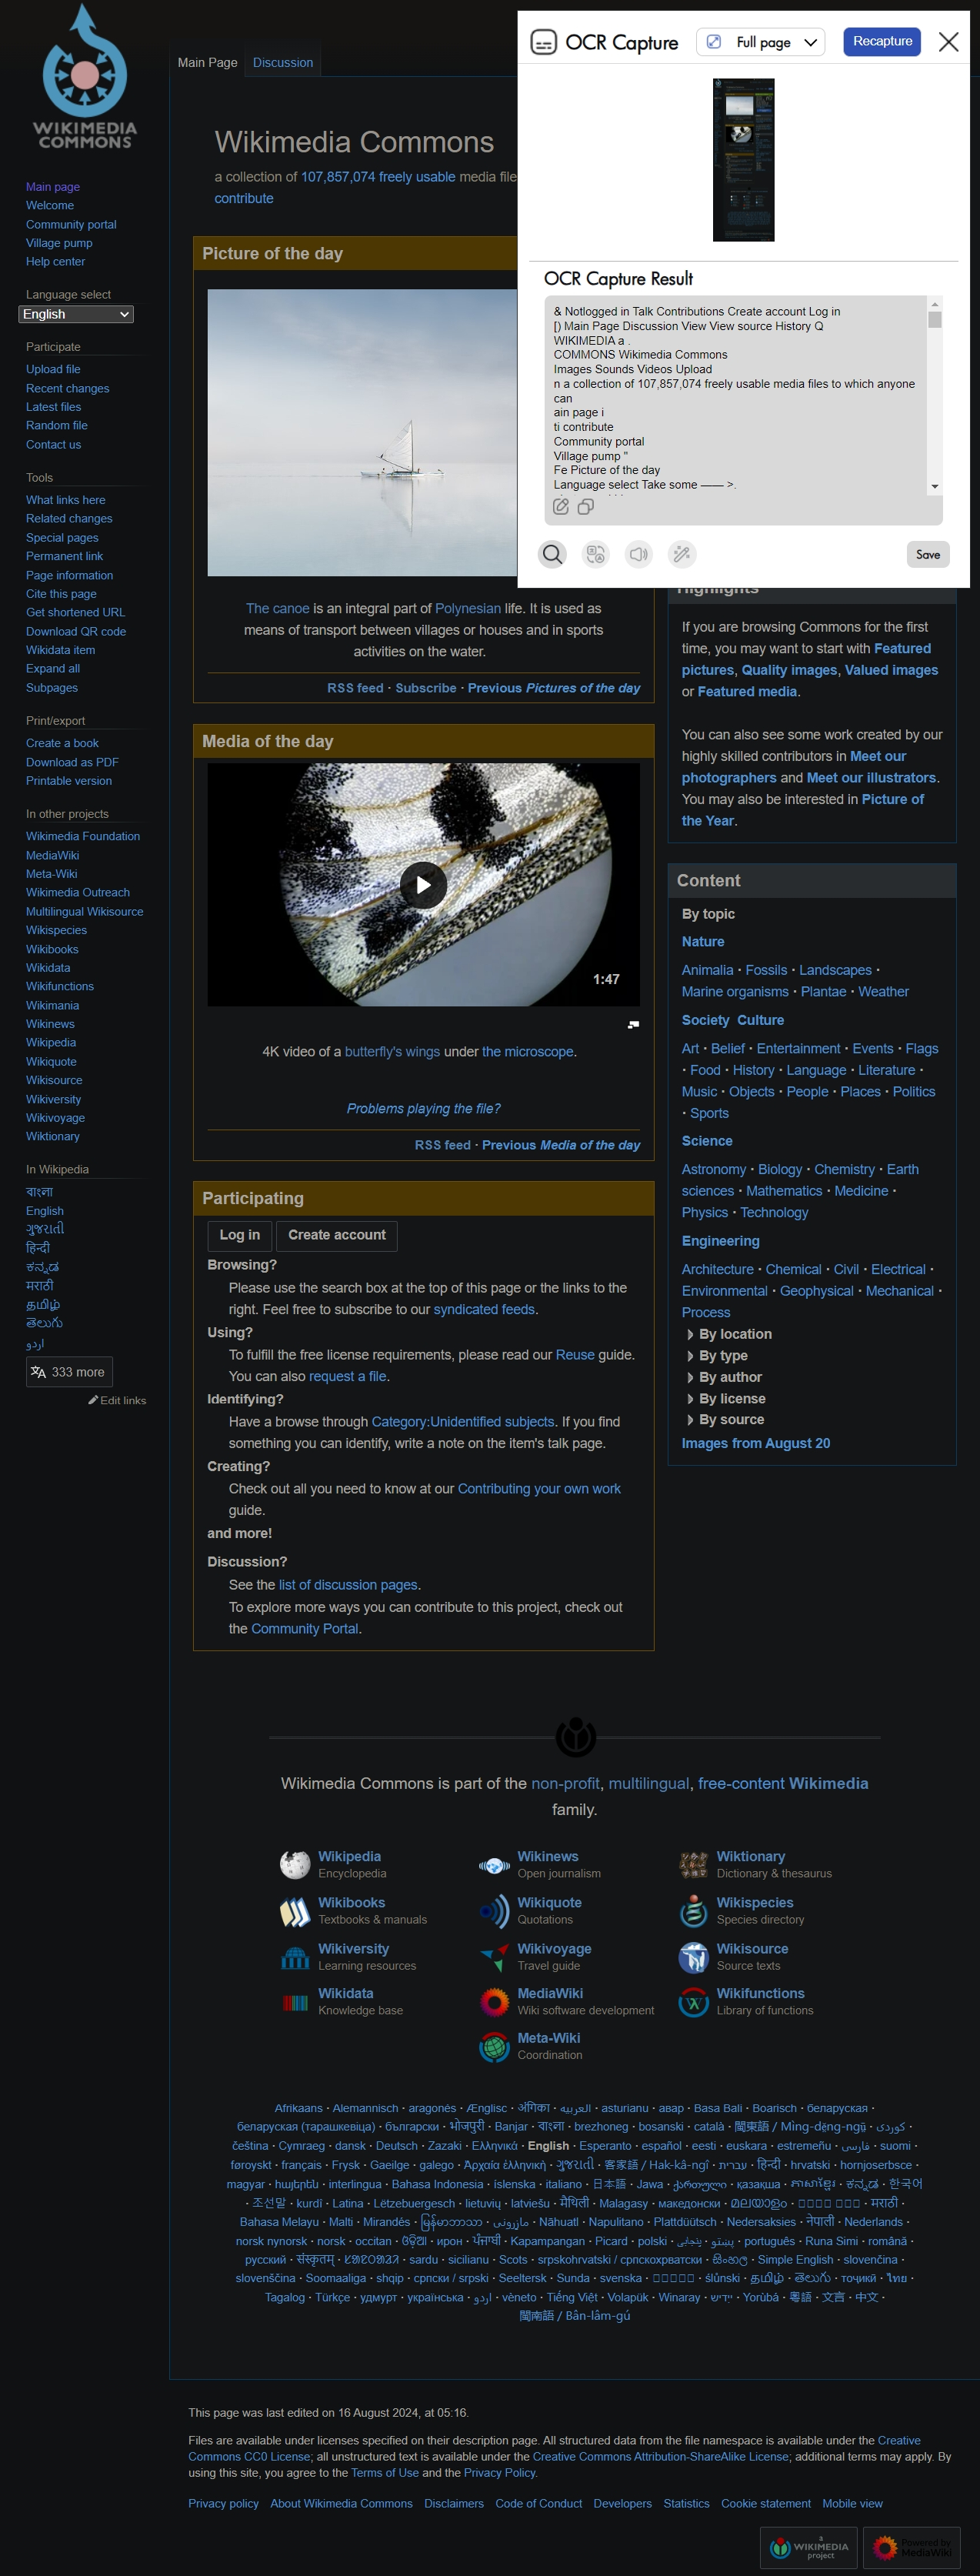Click the Wikinews icon
Viewport: 980px width, 2576px height.
(x=494, y=1865)
